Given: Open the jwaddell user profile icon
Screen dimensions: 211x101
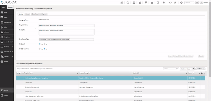Looking at the screenshot, I should (x=201, y=2).
